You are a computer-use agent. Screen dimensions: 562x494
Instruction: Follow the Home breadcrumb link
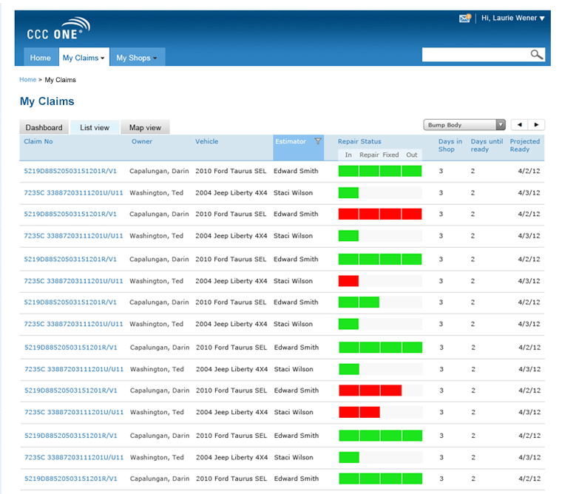click(28, 80)
